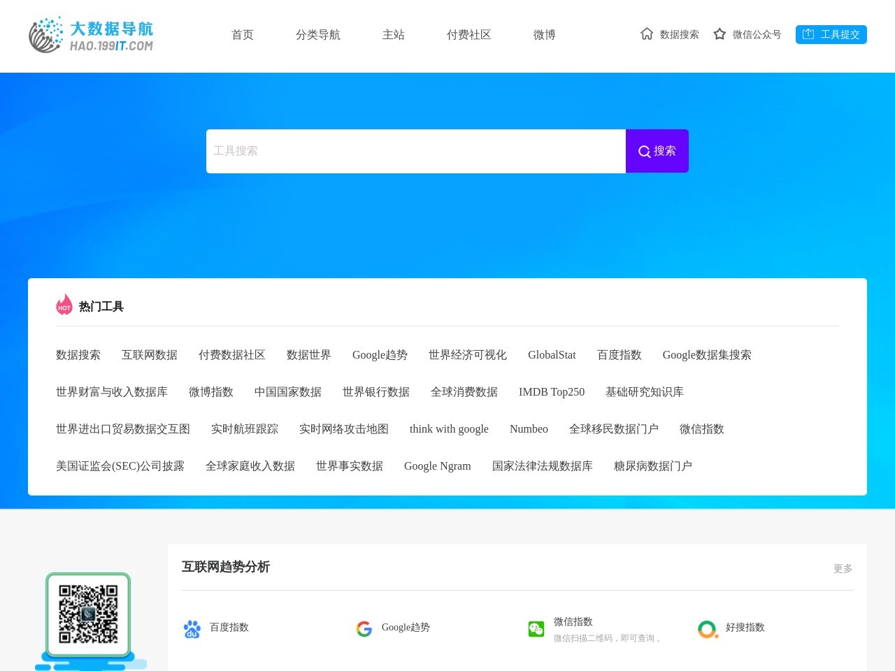The image size is (895, 671).
Task: Open the IMDB Top250 link
Action: pos(552,392)
